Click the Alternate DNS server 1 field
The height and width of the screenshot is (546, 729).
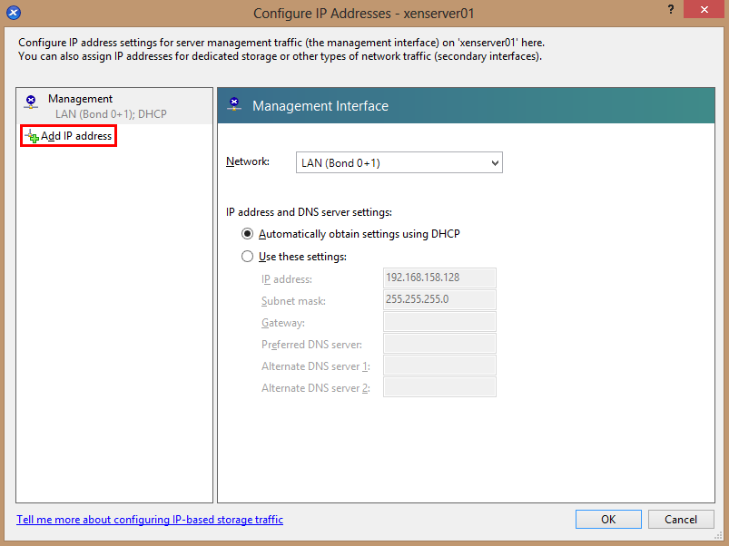point(439,366)
